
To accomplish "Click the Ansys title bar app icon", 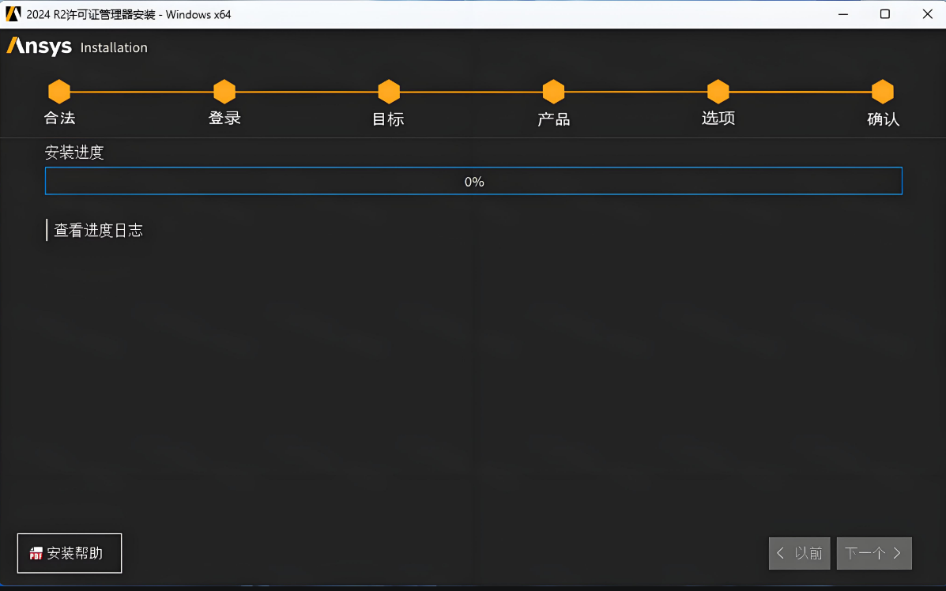I will point(13,14).
